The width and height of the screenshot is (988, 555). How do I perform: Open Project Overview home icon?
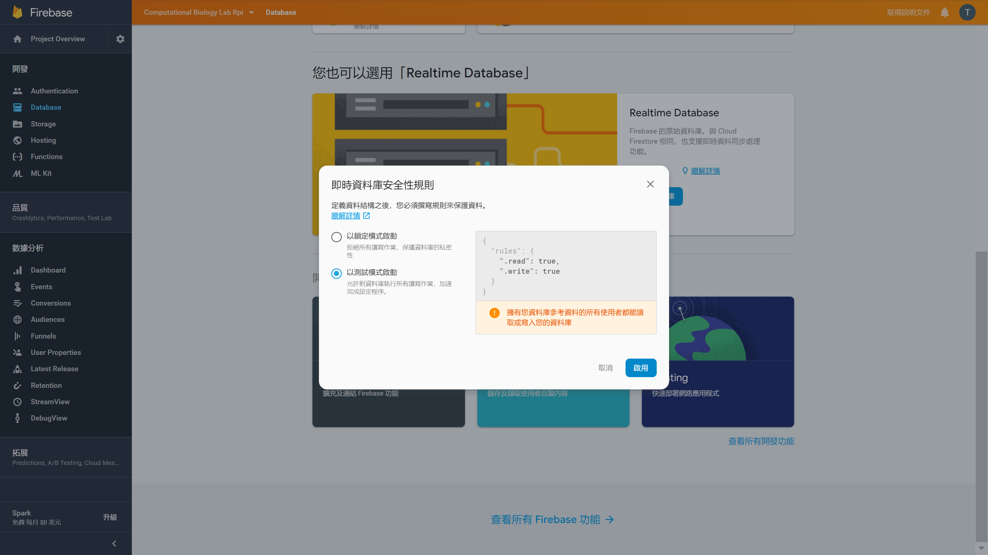pos(17,39)
